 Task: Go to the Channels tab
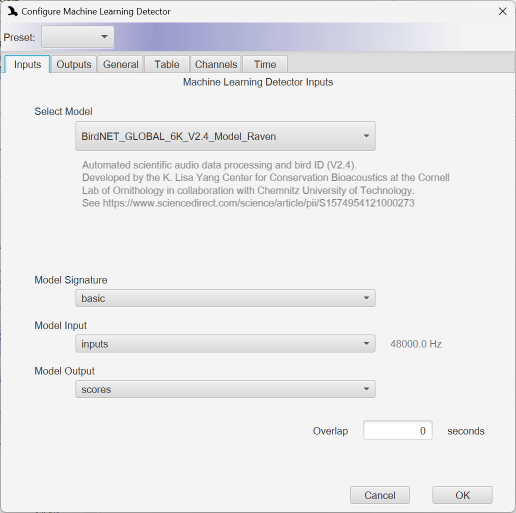(x=216, y=64)
